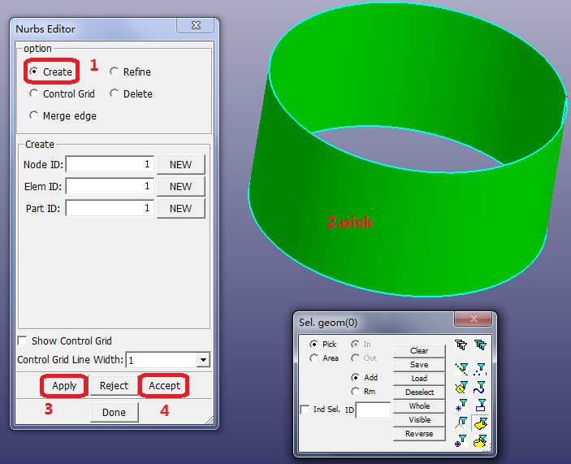Click the blue dotted points filter icon

[x=481, y=369]
